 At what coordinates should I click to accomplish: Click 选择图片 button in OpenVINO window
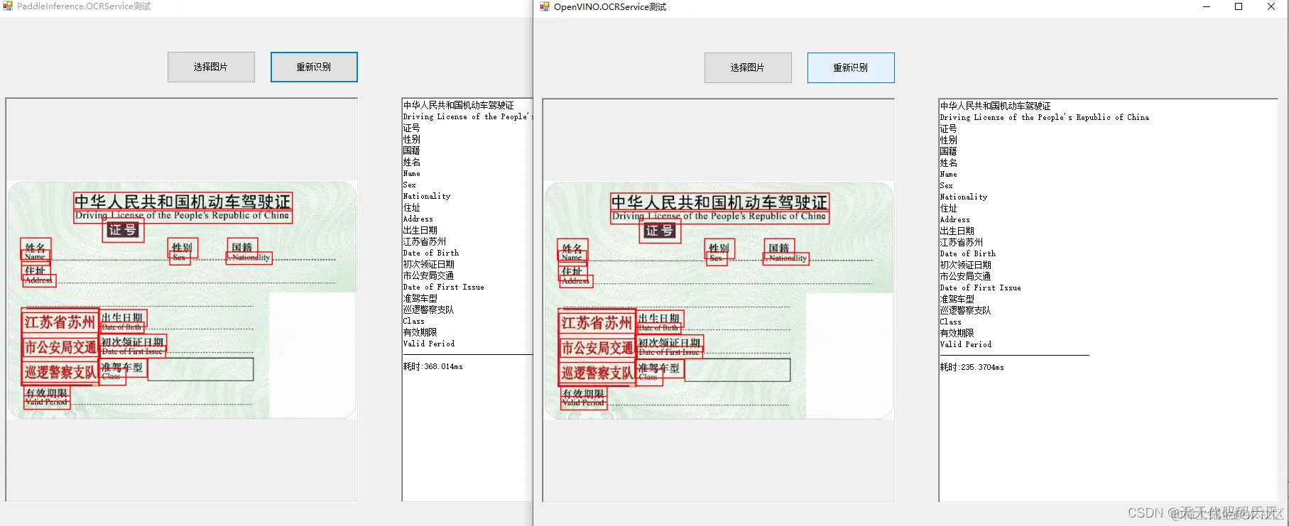coord(748,67)
